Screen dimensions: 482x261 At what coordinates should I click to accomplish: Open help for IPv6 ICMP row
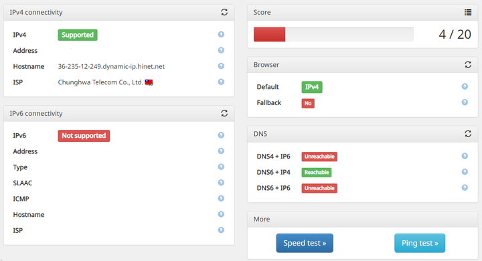pyautogui.click(x=221, y=198)
